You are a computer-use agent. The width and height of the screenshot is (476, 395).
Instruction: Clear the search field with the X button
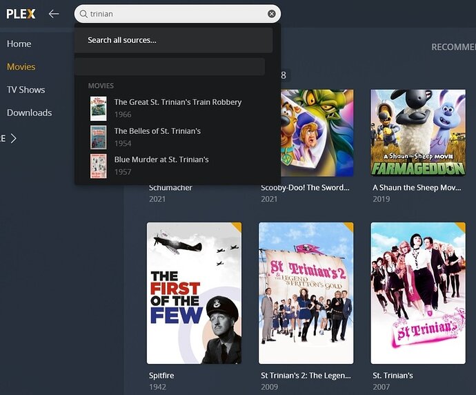272,14
